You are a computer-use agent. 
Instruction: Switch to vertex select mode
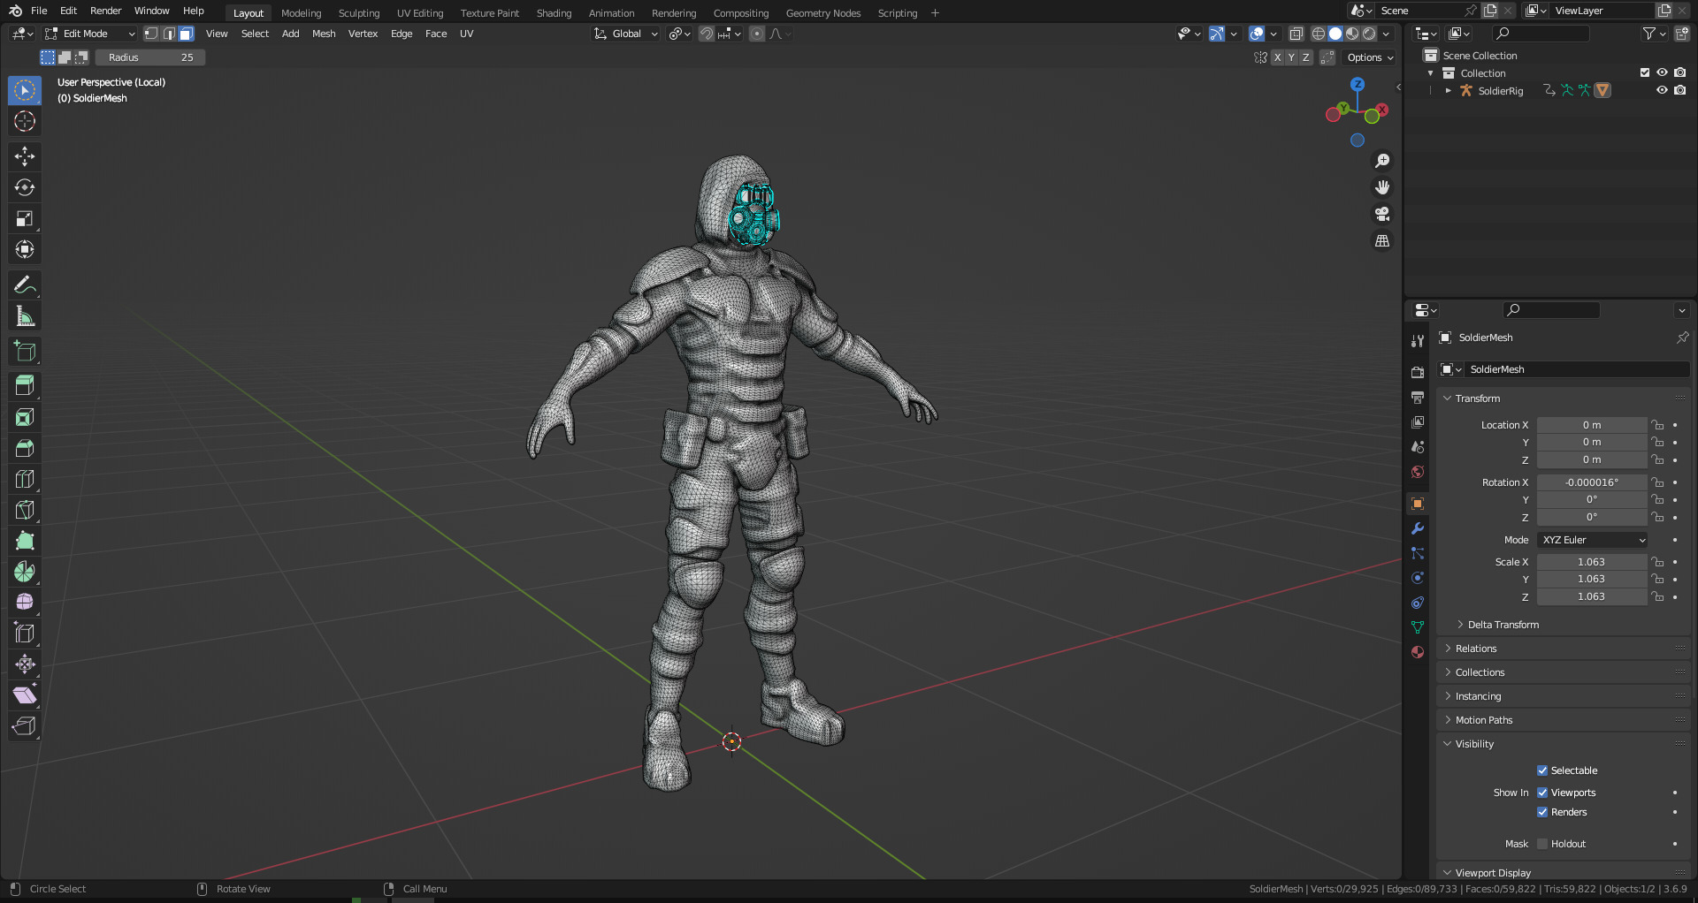(x=151, y=34)
